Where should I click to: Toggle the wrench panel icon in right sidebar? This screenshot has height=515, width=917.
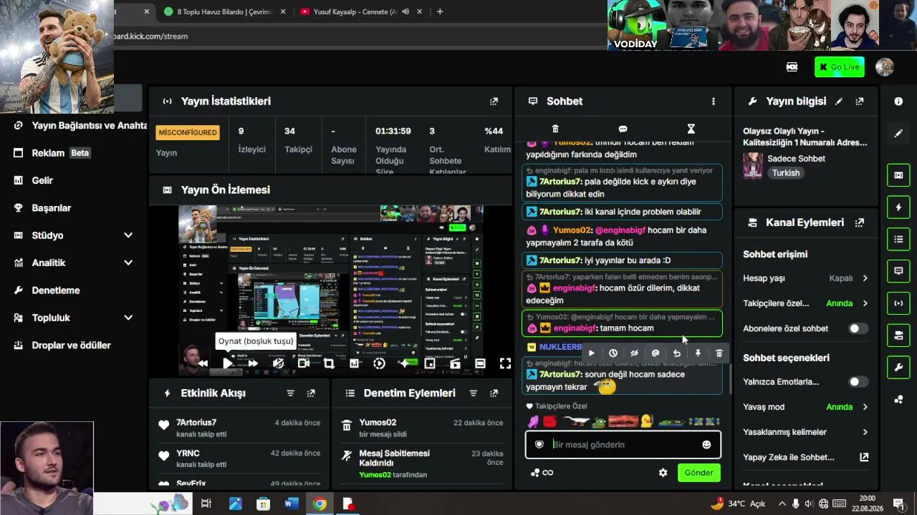(898, 368)
